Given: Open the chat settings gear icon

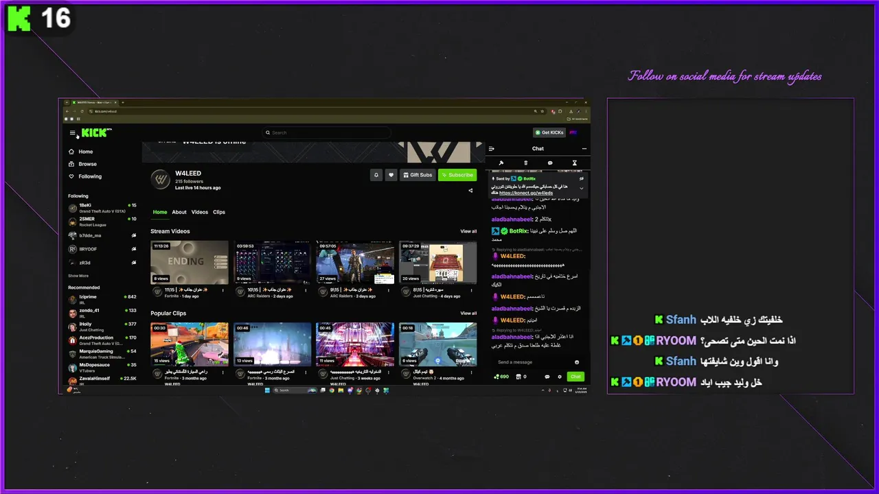Looking at the screenshot, I should point(560,377).
